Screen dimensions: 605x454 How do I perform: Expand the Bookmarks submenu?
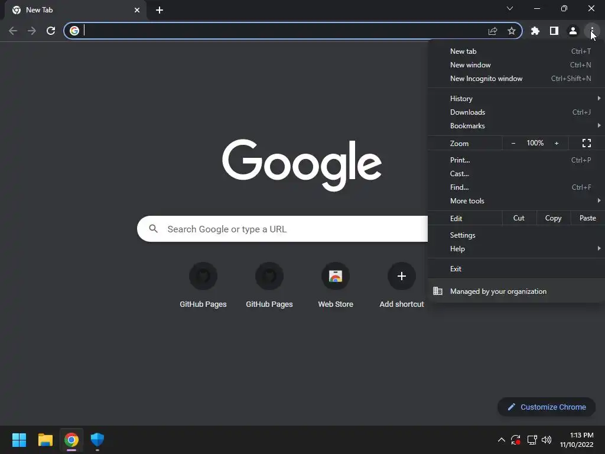pos(516,126)
